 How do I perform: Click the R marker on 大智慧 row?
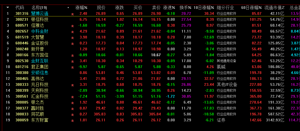coord(73,38)
